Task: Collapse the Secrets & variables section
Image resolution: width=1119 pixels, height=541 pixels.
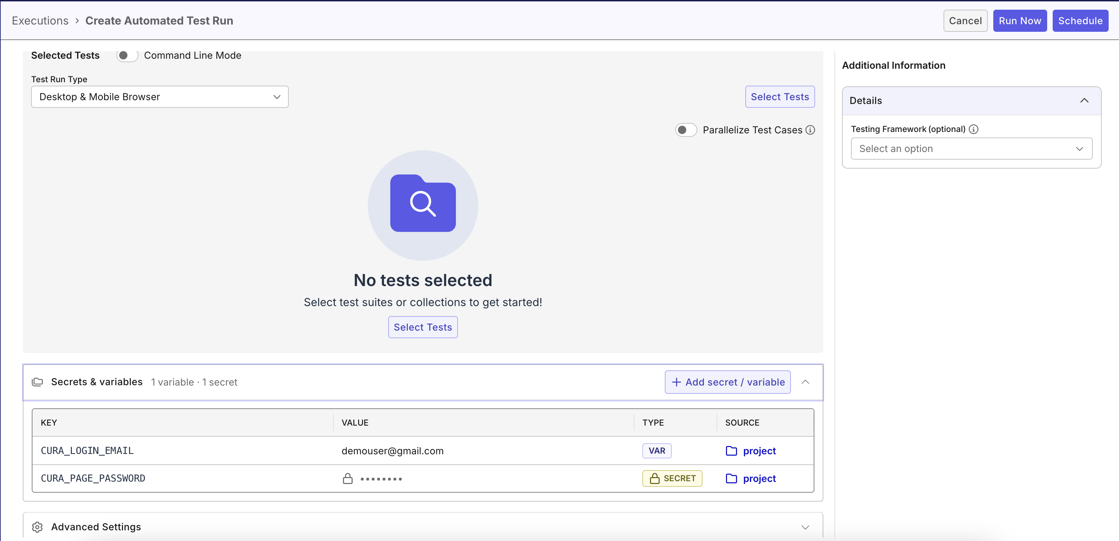Action: pyautogui.click(x=805, y=382)
